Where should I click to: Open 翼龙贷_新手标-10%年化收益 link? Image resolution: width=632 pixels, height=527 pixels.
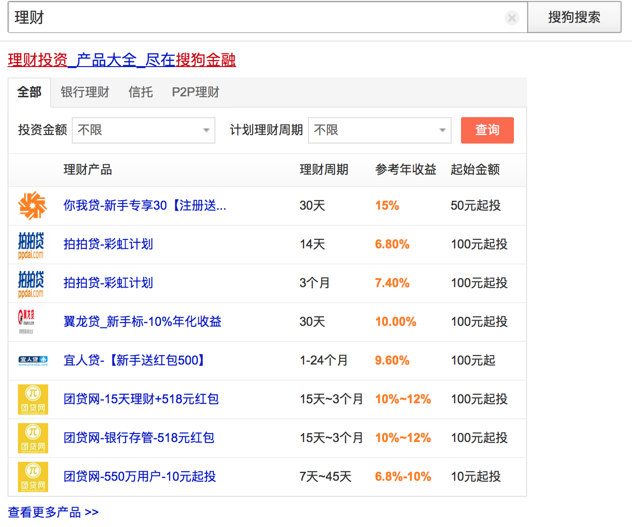click(143, 322)
